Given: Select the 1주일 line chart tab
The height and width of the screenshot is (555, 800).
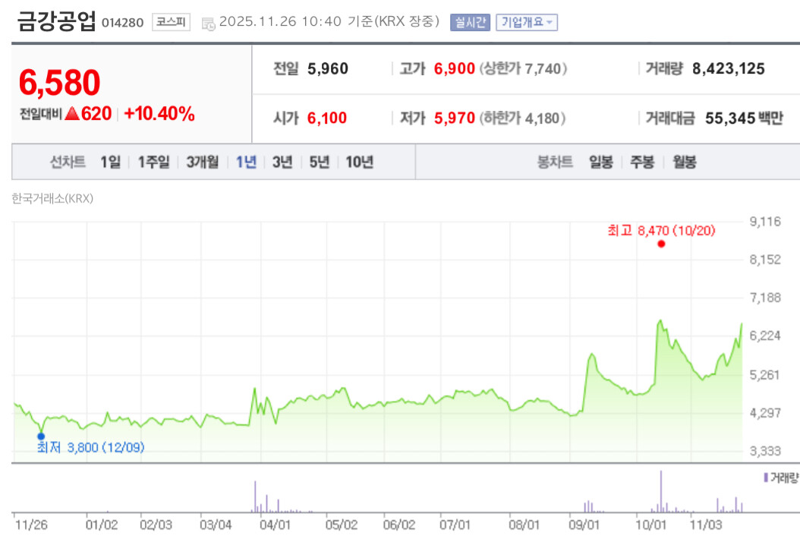Looking at the screenshot, I should (153, 162).
